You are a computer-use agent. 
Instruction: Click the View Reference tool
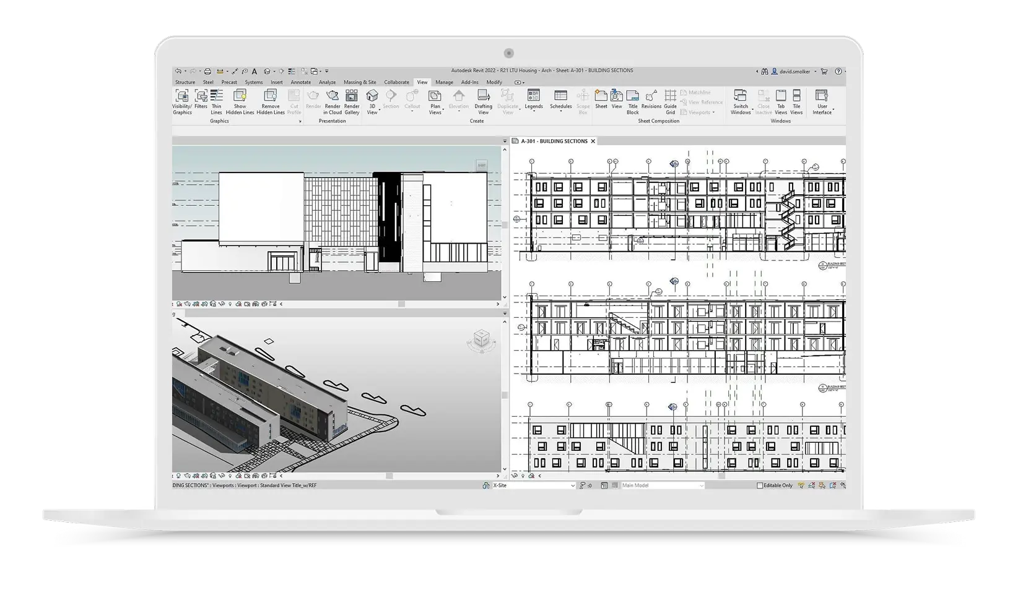pos(702,103)
